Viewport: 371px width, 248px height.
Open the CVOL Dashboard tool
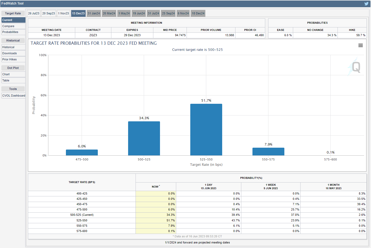(13, 96)
